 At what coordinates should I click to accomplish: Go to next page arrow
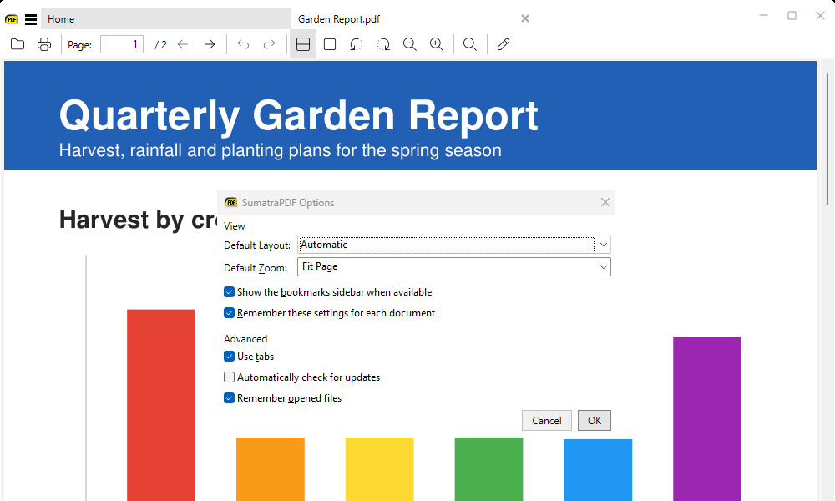(210, 44)
